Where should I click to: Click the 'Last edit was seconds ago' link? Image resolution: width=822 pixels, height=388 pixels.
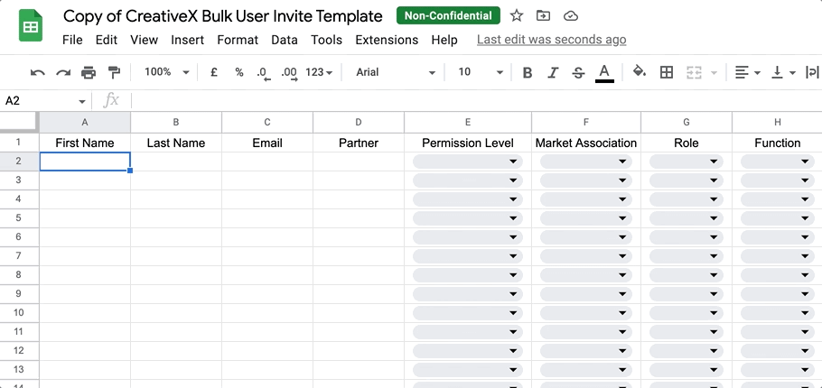[551, 40]
